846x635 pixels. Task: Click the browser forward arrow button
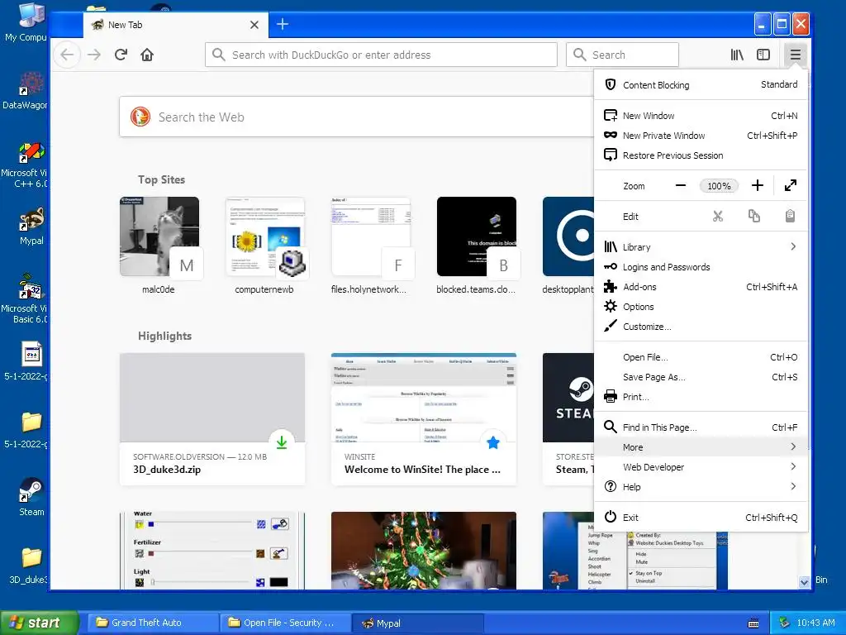pos(94,55)
